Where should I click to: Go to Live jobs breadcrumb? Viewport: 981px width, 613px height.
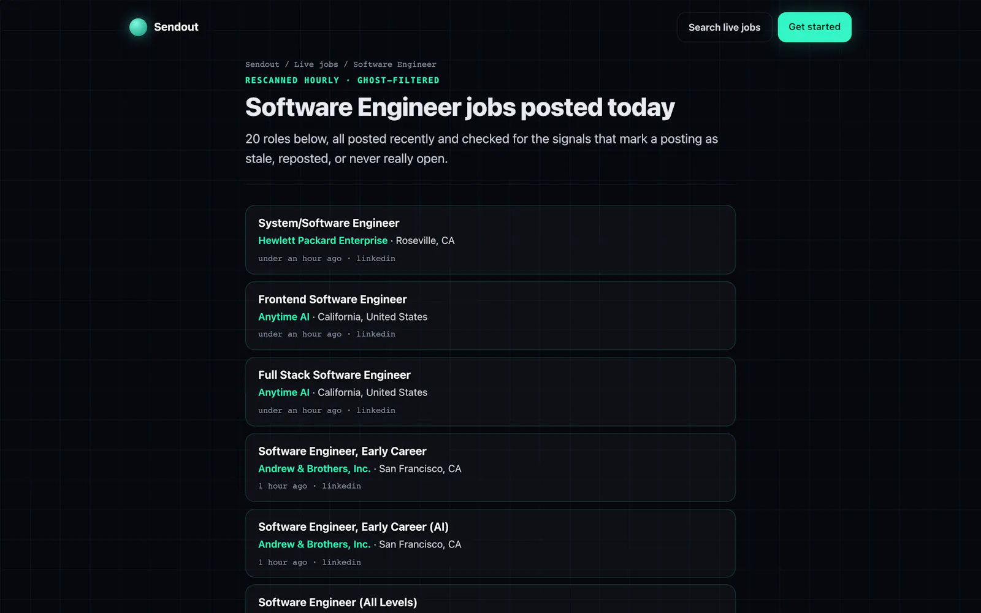316,64
